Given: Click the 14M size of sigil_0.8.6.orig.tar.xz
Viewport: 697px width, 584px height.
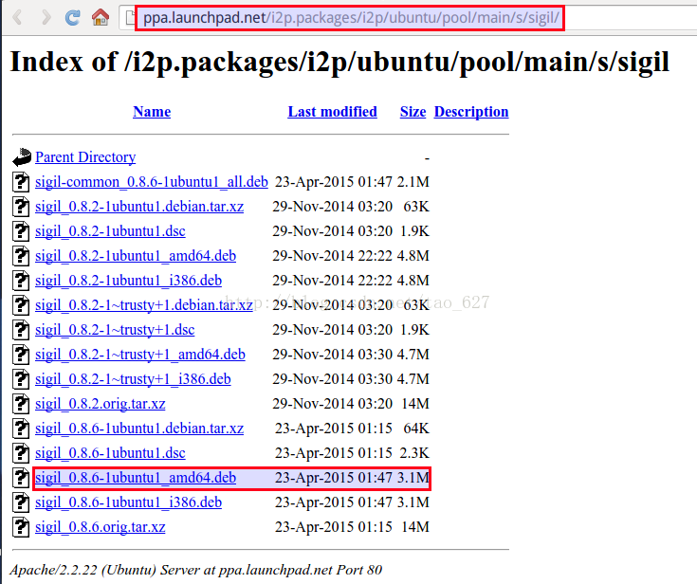Looking at the screenshot, I should [415, 527].
